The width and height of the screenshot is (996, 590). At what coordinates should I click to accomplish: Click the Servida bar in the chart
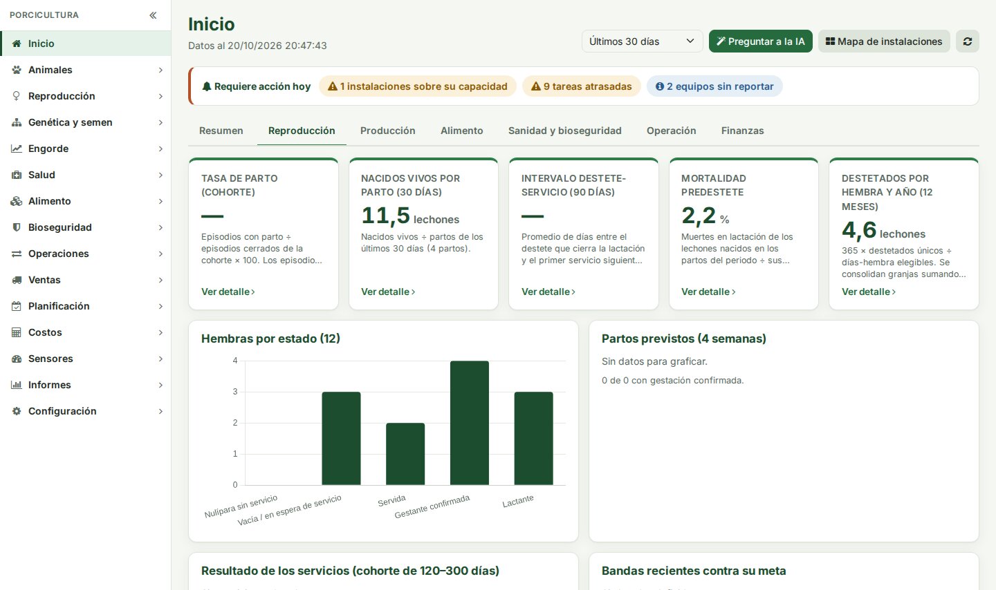tap(405, 454)
